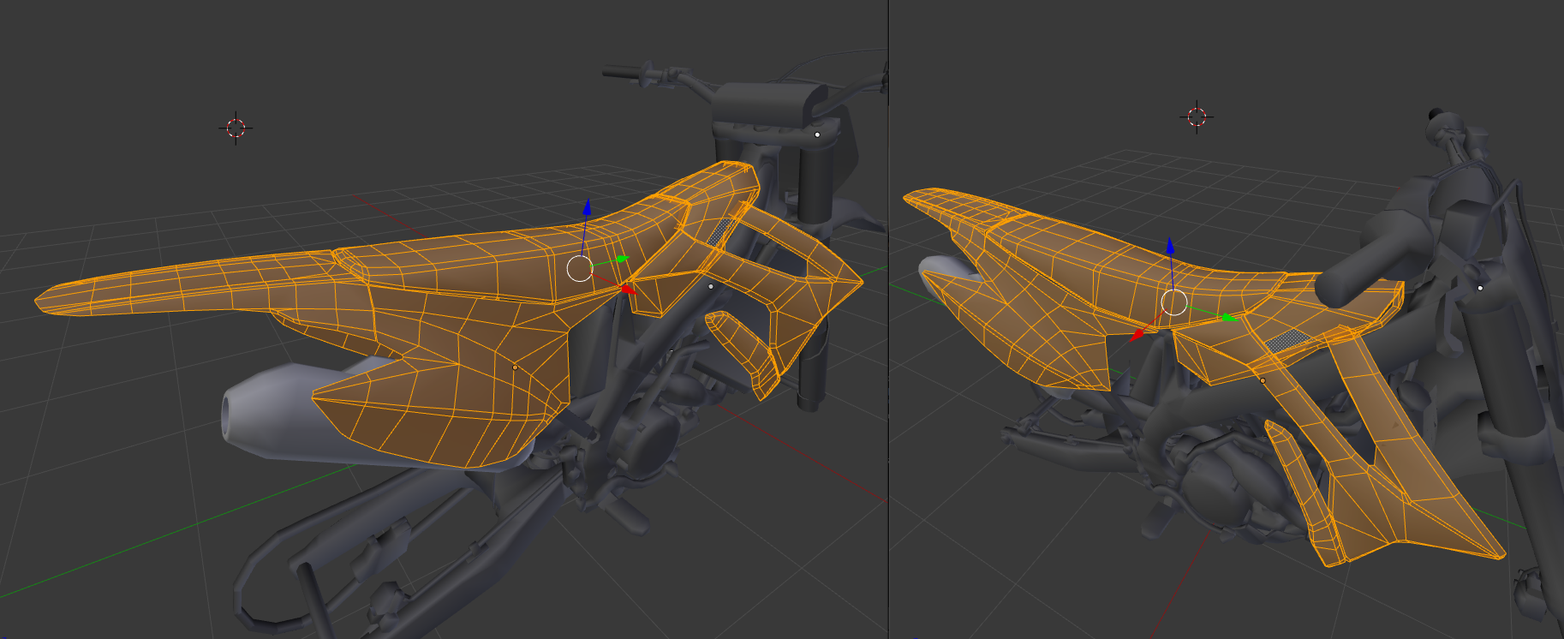
Task: Grab the red X-axis arrow in the left viewport
Action: [x=629, y=290]
